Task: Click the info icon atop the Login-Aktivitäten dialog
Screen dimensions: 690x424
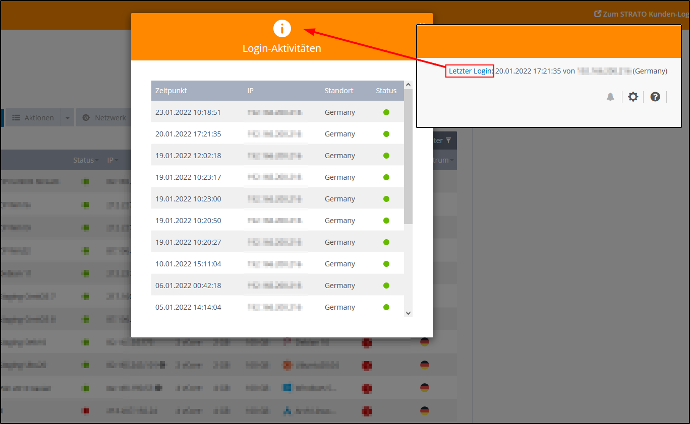Action: point(281,29)
